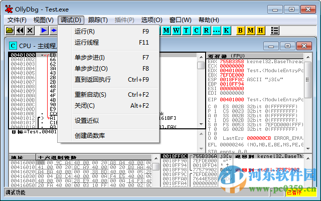Image resolution: width=321 pixels, height=201 pixels.
Task: Click the stack pane scroll up arrow
Action: coord(308,158)
